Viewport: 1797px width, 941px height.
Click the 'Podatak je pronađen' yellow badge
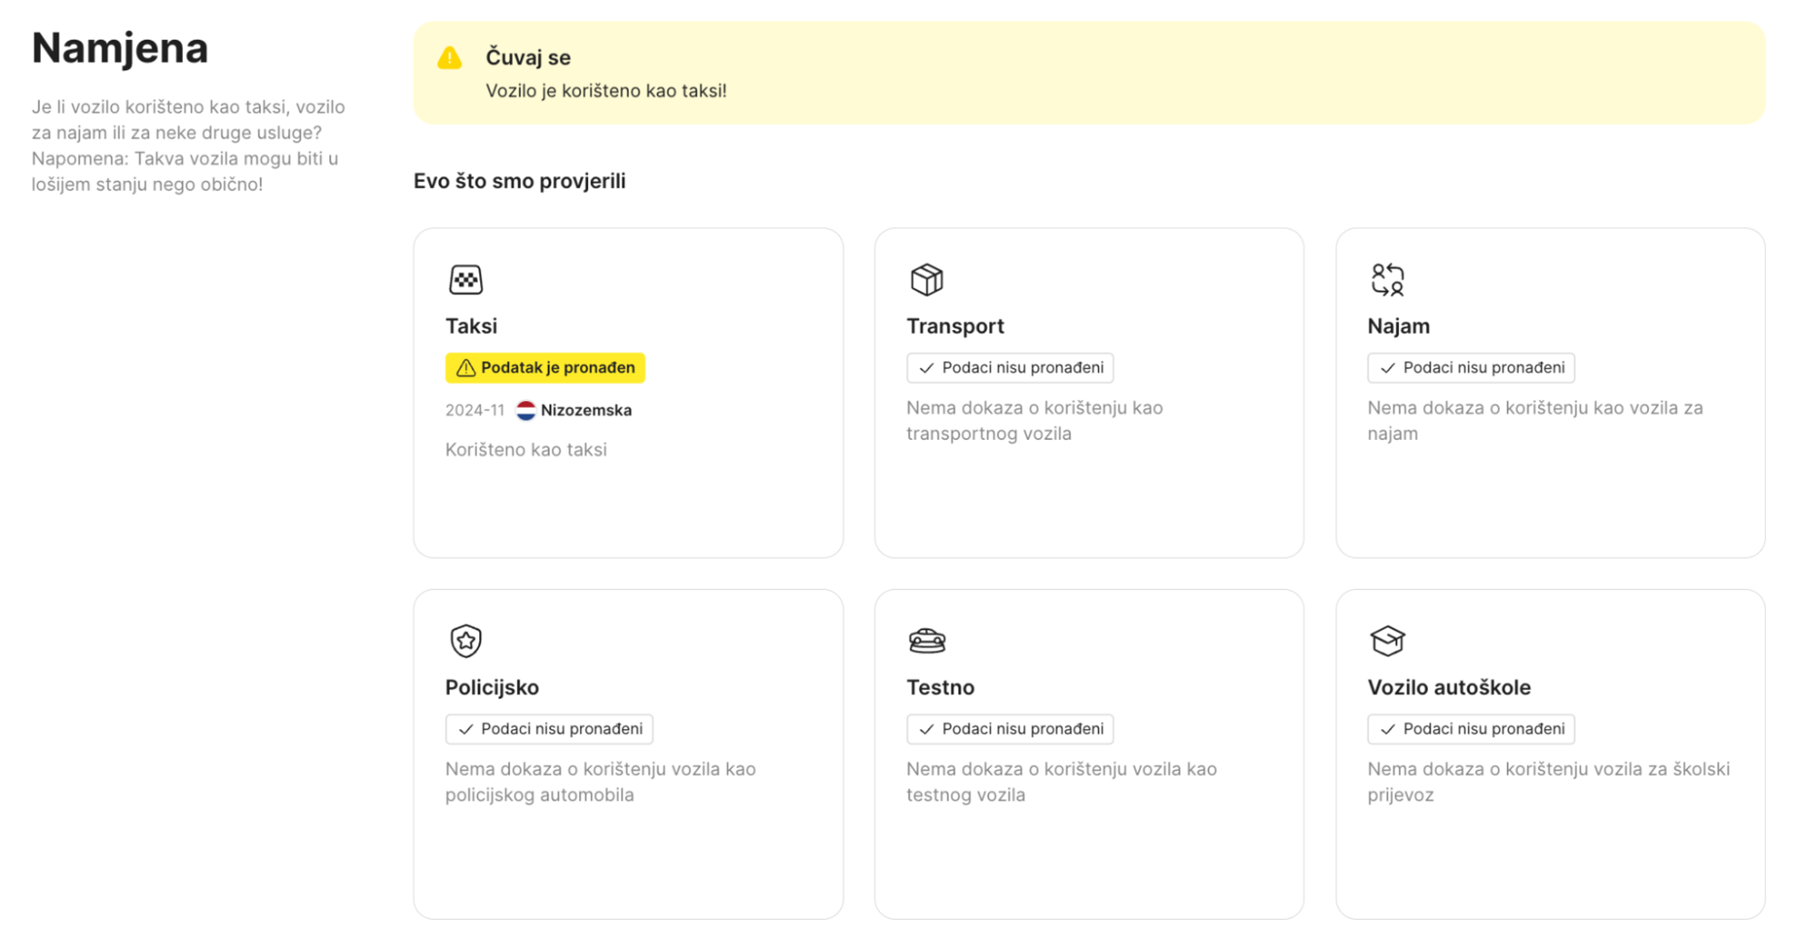pyautogui.click(x=545, y=368)
